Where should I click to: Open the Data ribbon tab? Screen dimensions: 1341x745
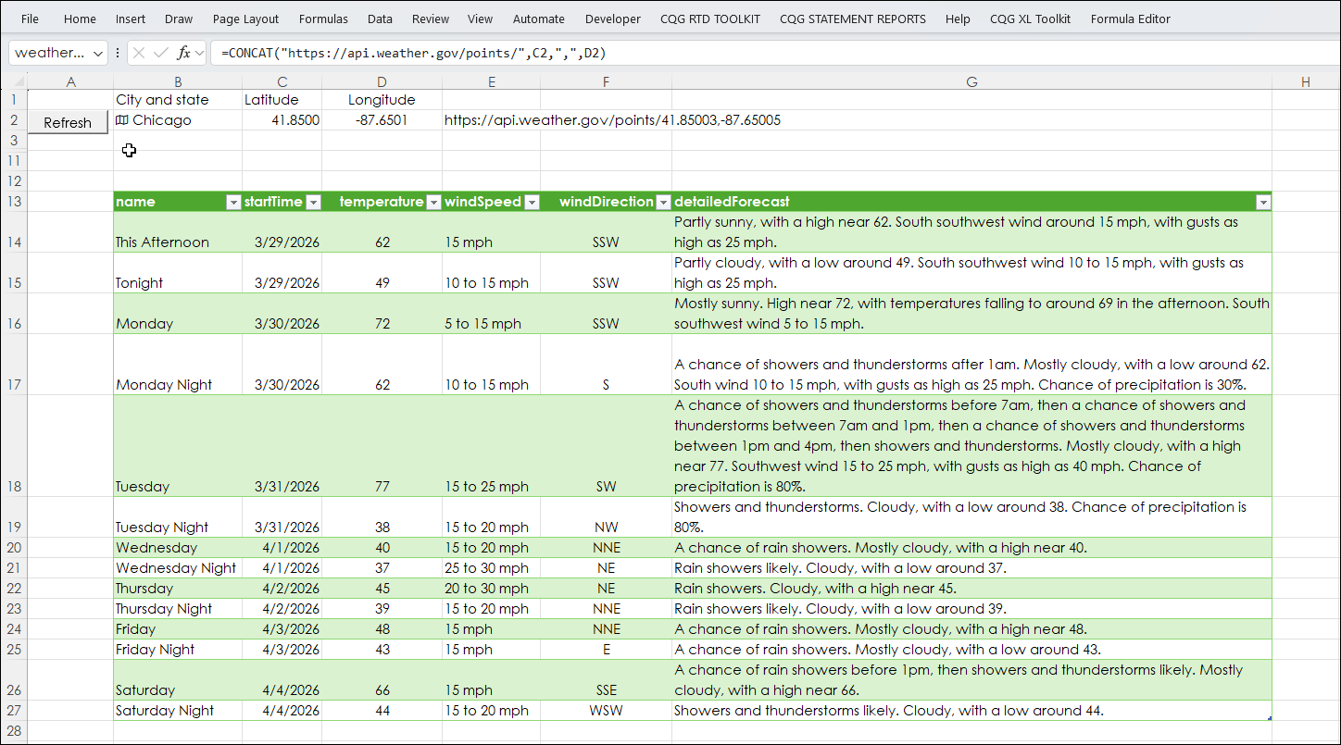click(380, 19)
